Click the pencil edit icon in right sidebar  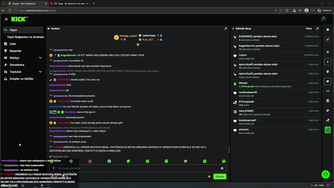(x=328, y=39)
